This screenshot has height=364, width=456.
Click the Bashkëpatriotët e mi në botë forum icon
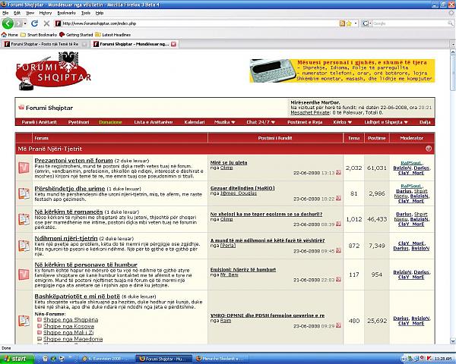click(x=24, y=321)
